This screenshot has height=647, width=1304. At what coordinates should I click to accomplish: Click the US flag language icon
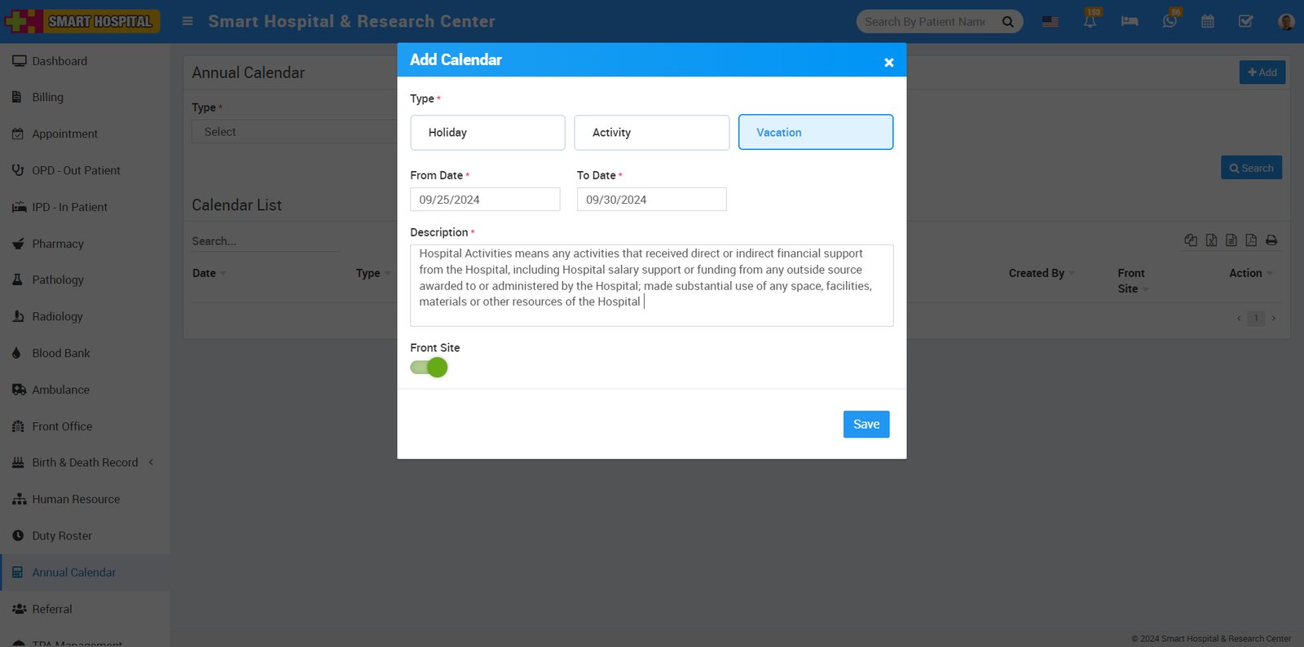(x=1051, y=22)
